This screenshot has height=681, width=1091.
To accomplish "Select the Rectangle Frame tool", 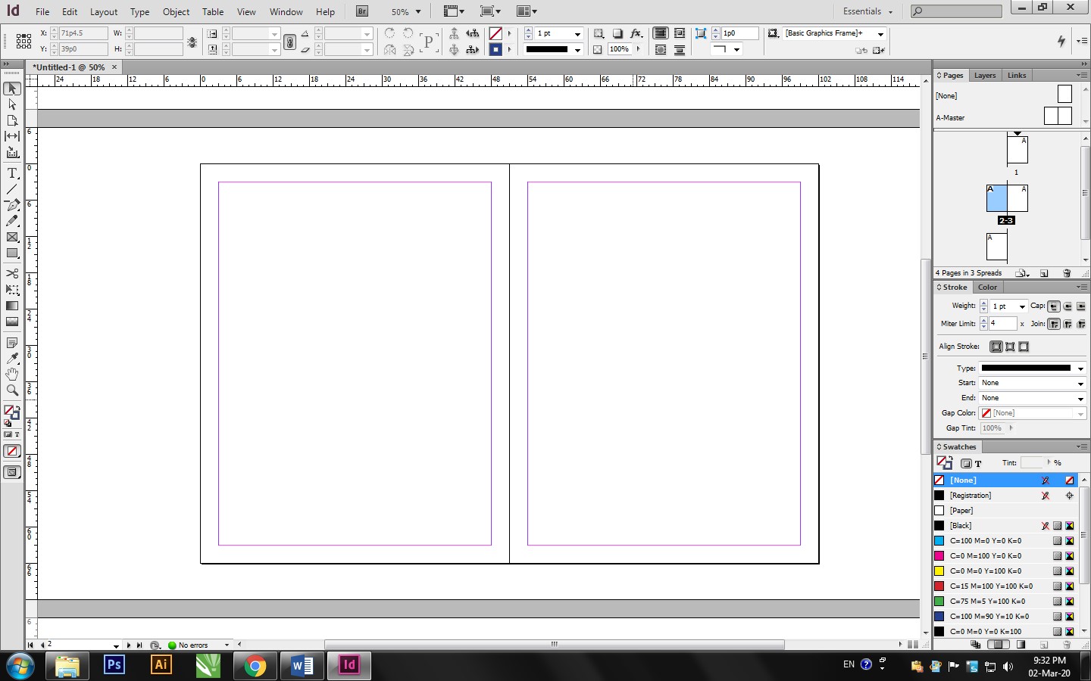I will [12, 238].
